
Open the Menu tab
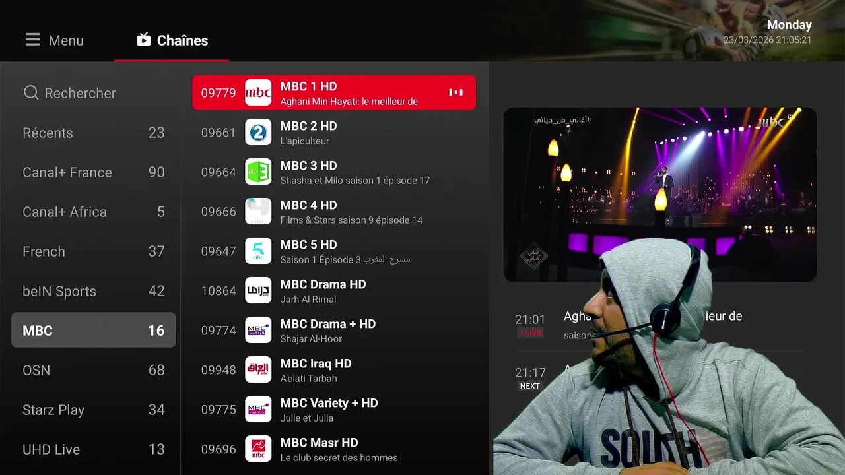point(55,40)
